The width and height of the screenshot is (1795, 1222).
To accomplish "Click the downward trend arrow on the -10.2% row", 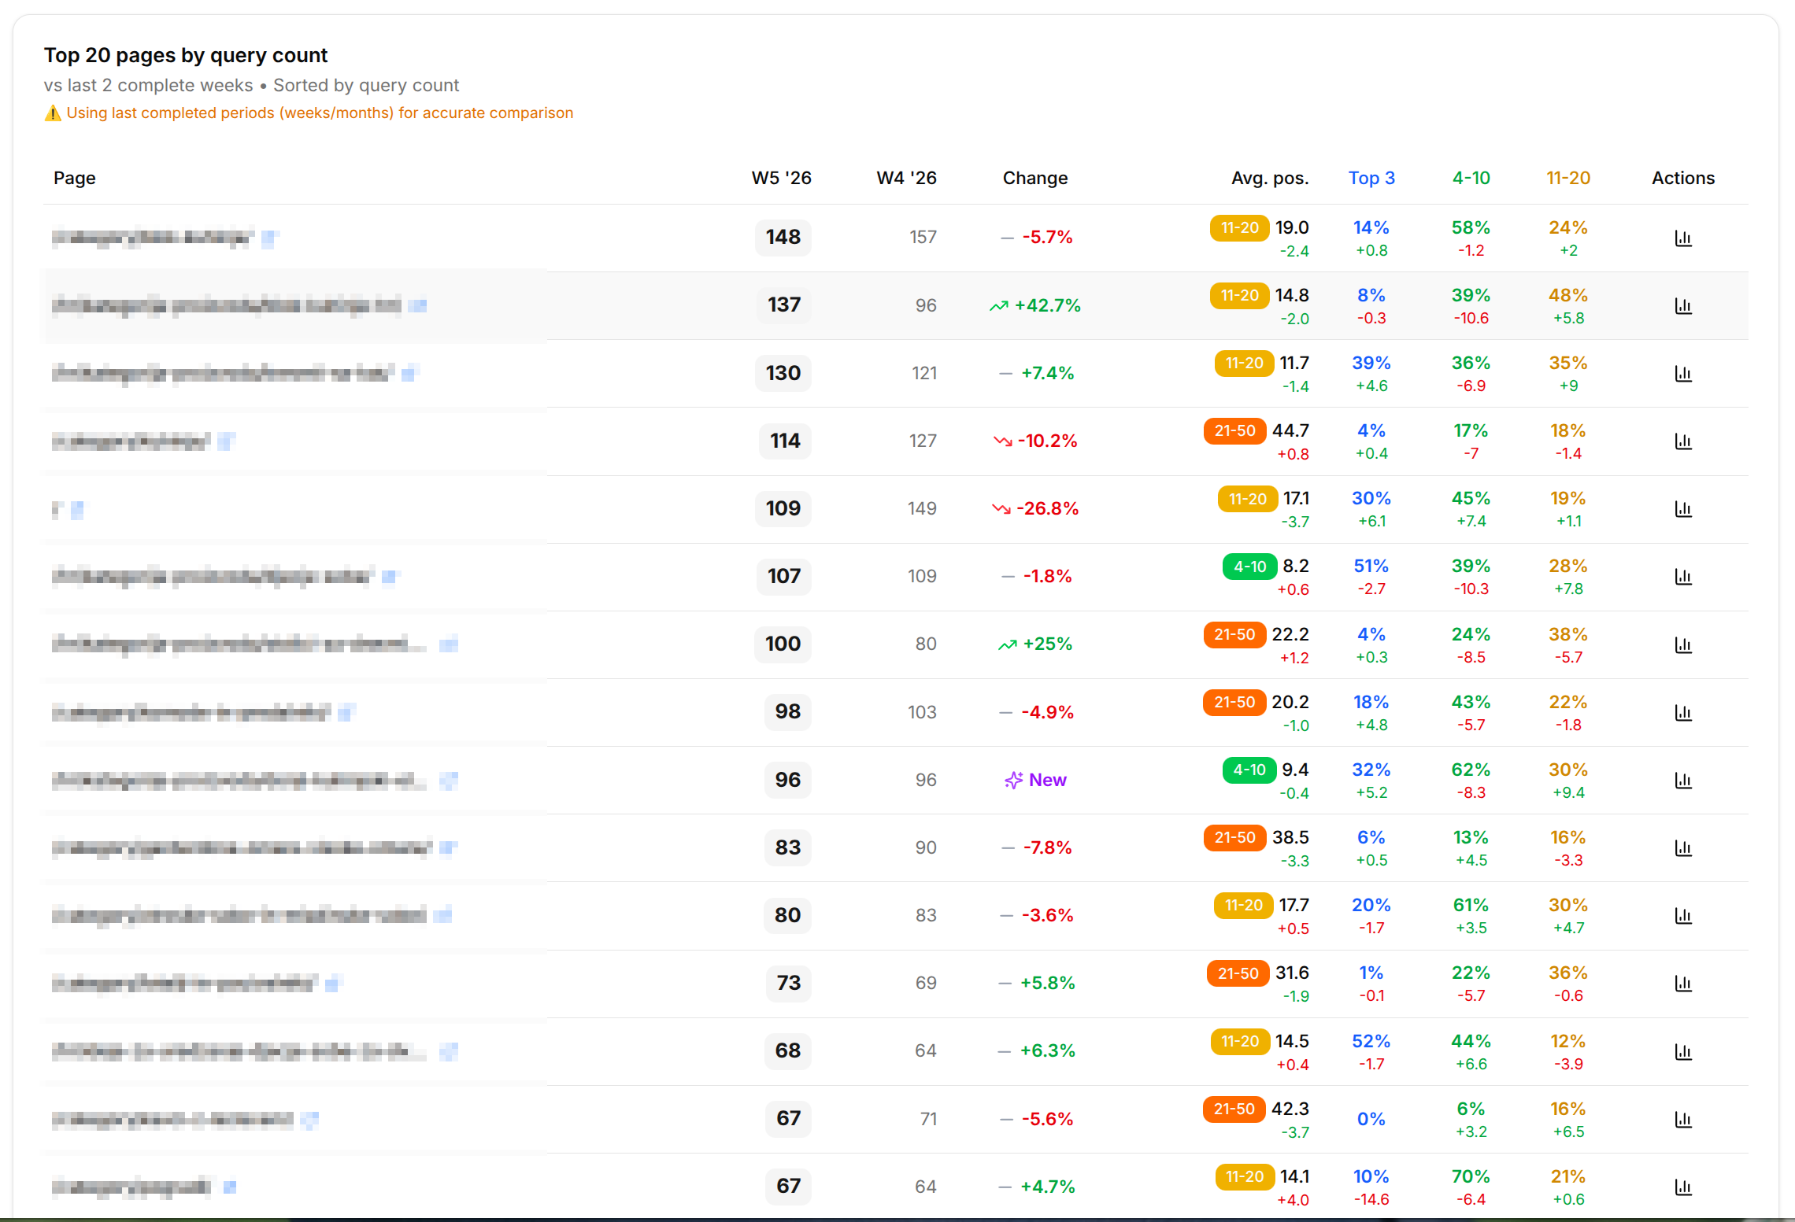I will 1001,441.
